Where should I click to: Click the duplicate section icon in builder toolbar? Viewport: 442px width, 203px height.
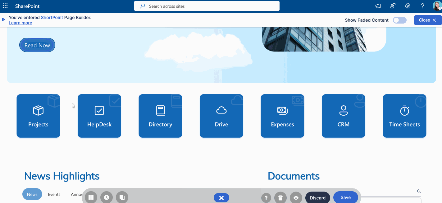[122, 197]
